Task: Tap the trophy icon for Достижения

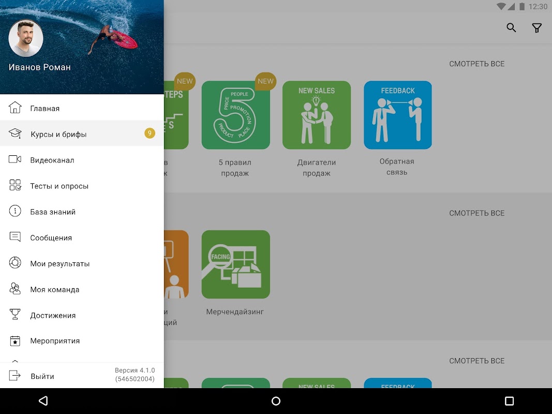Action: pyautogui.click(x=15, y=314)
